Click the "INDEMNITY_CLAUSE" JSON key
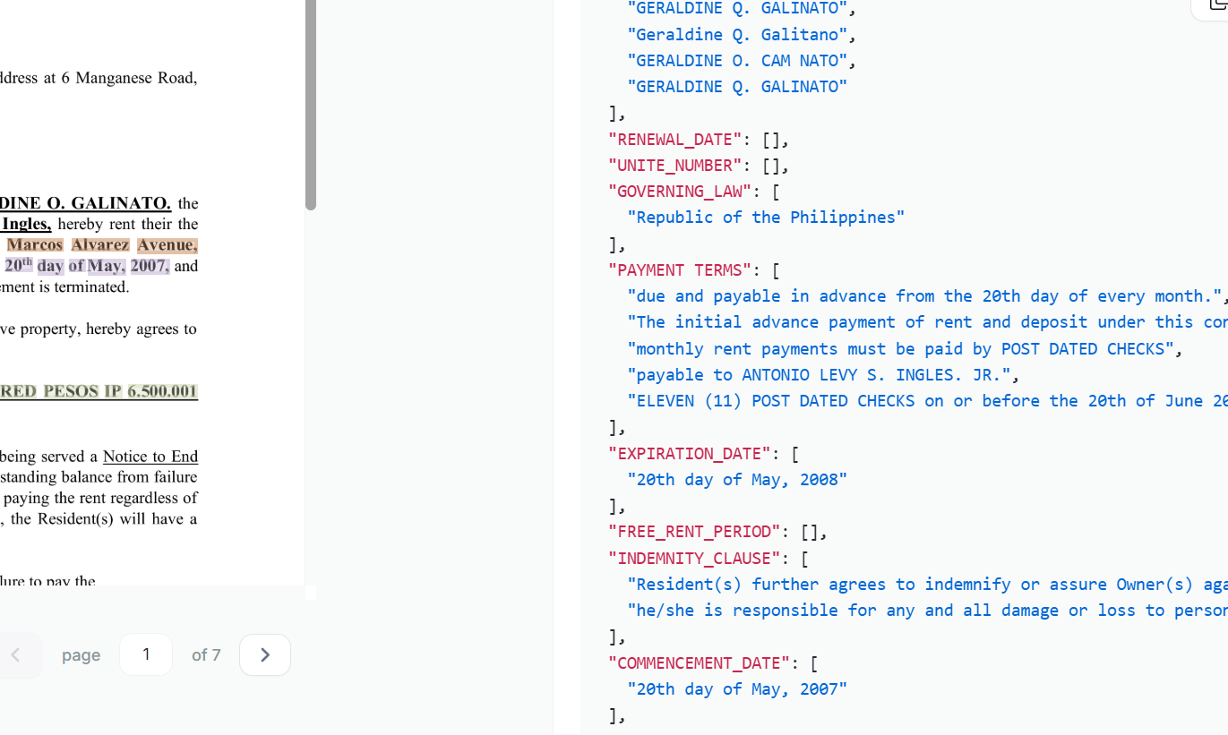 click(694, 558)
